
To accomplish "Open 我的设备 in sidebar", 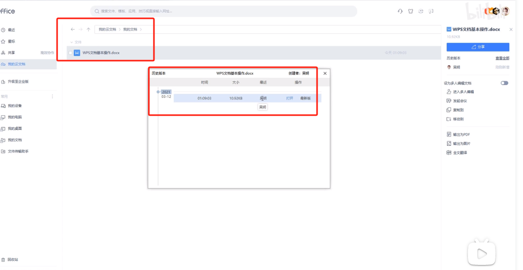I will pos(15,105).
